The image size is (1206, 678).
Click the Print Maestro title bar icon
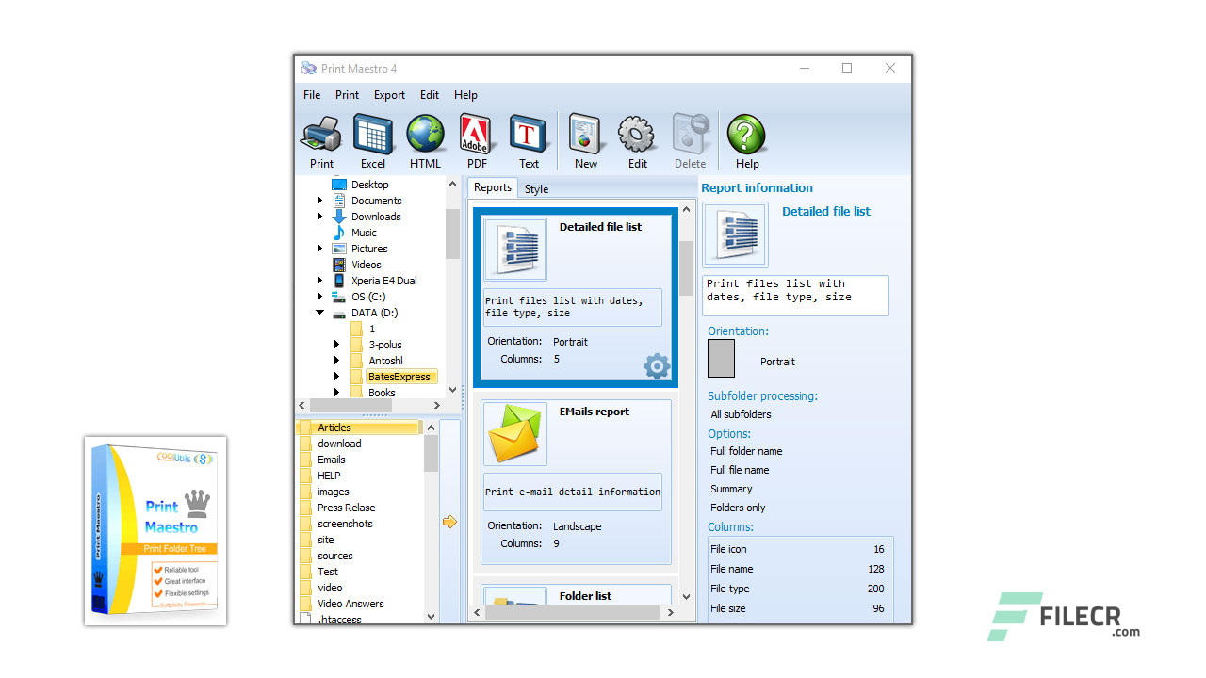coord(309,69)
